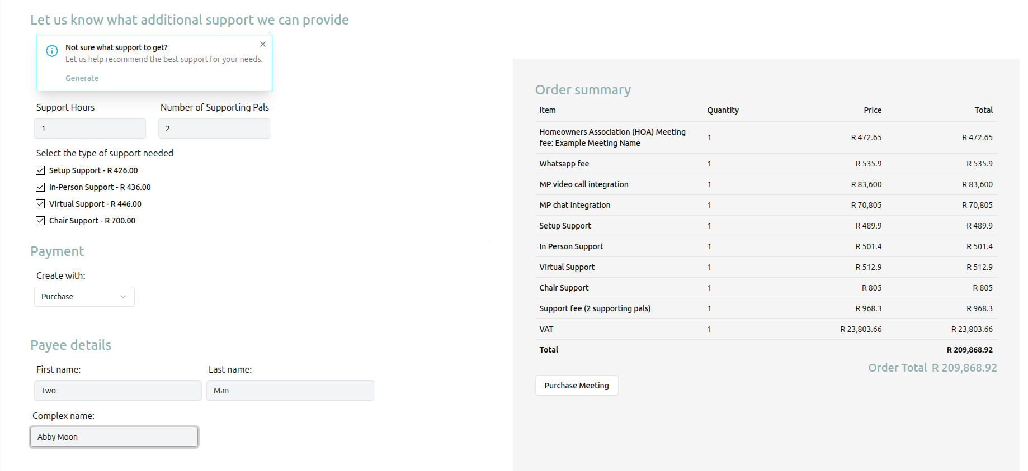
Task: Click the Number of Supporting Pals field
Action: tap(214, 129)
